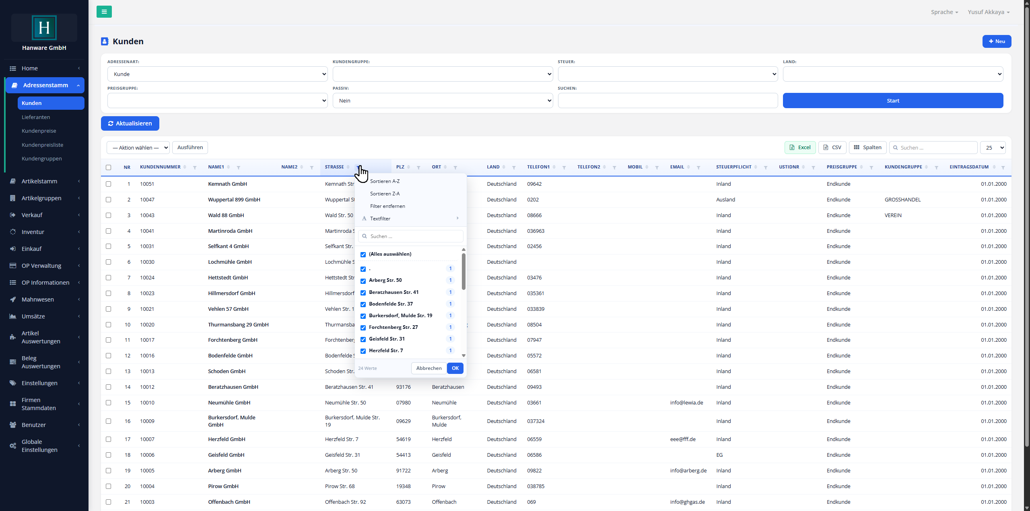
Task: Sort by Kundennummer using sort arrows
Action: 185,167
